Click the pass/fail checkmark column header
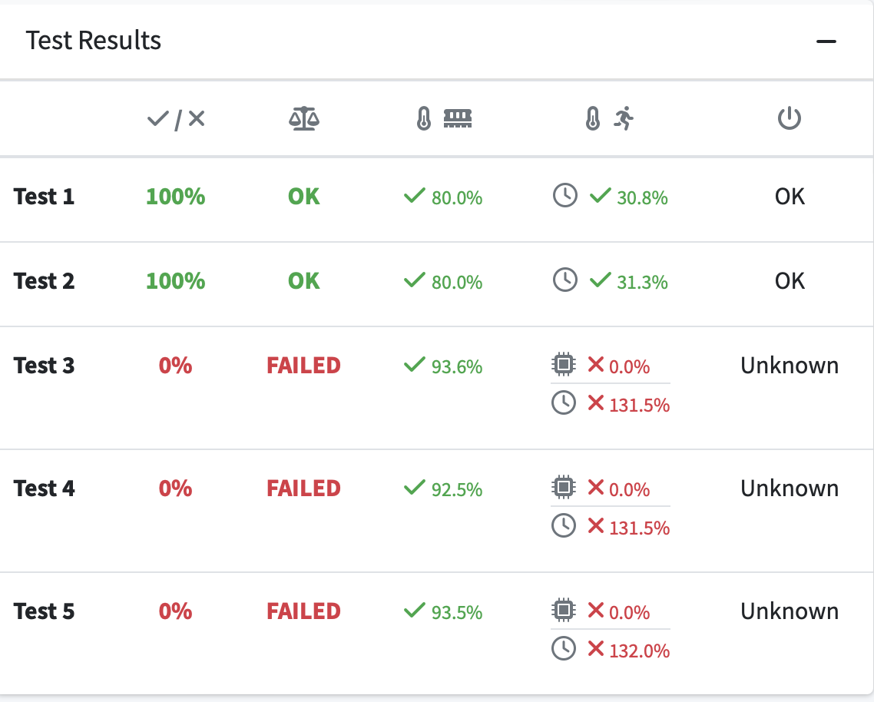Image resolution: width=874 pixels, height=702 pixels. [176, 119]
